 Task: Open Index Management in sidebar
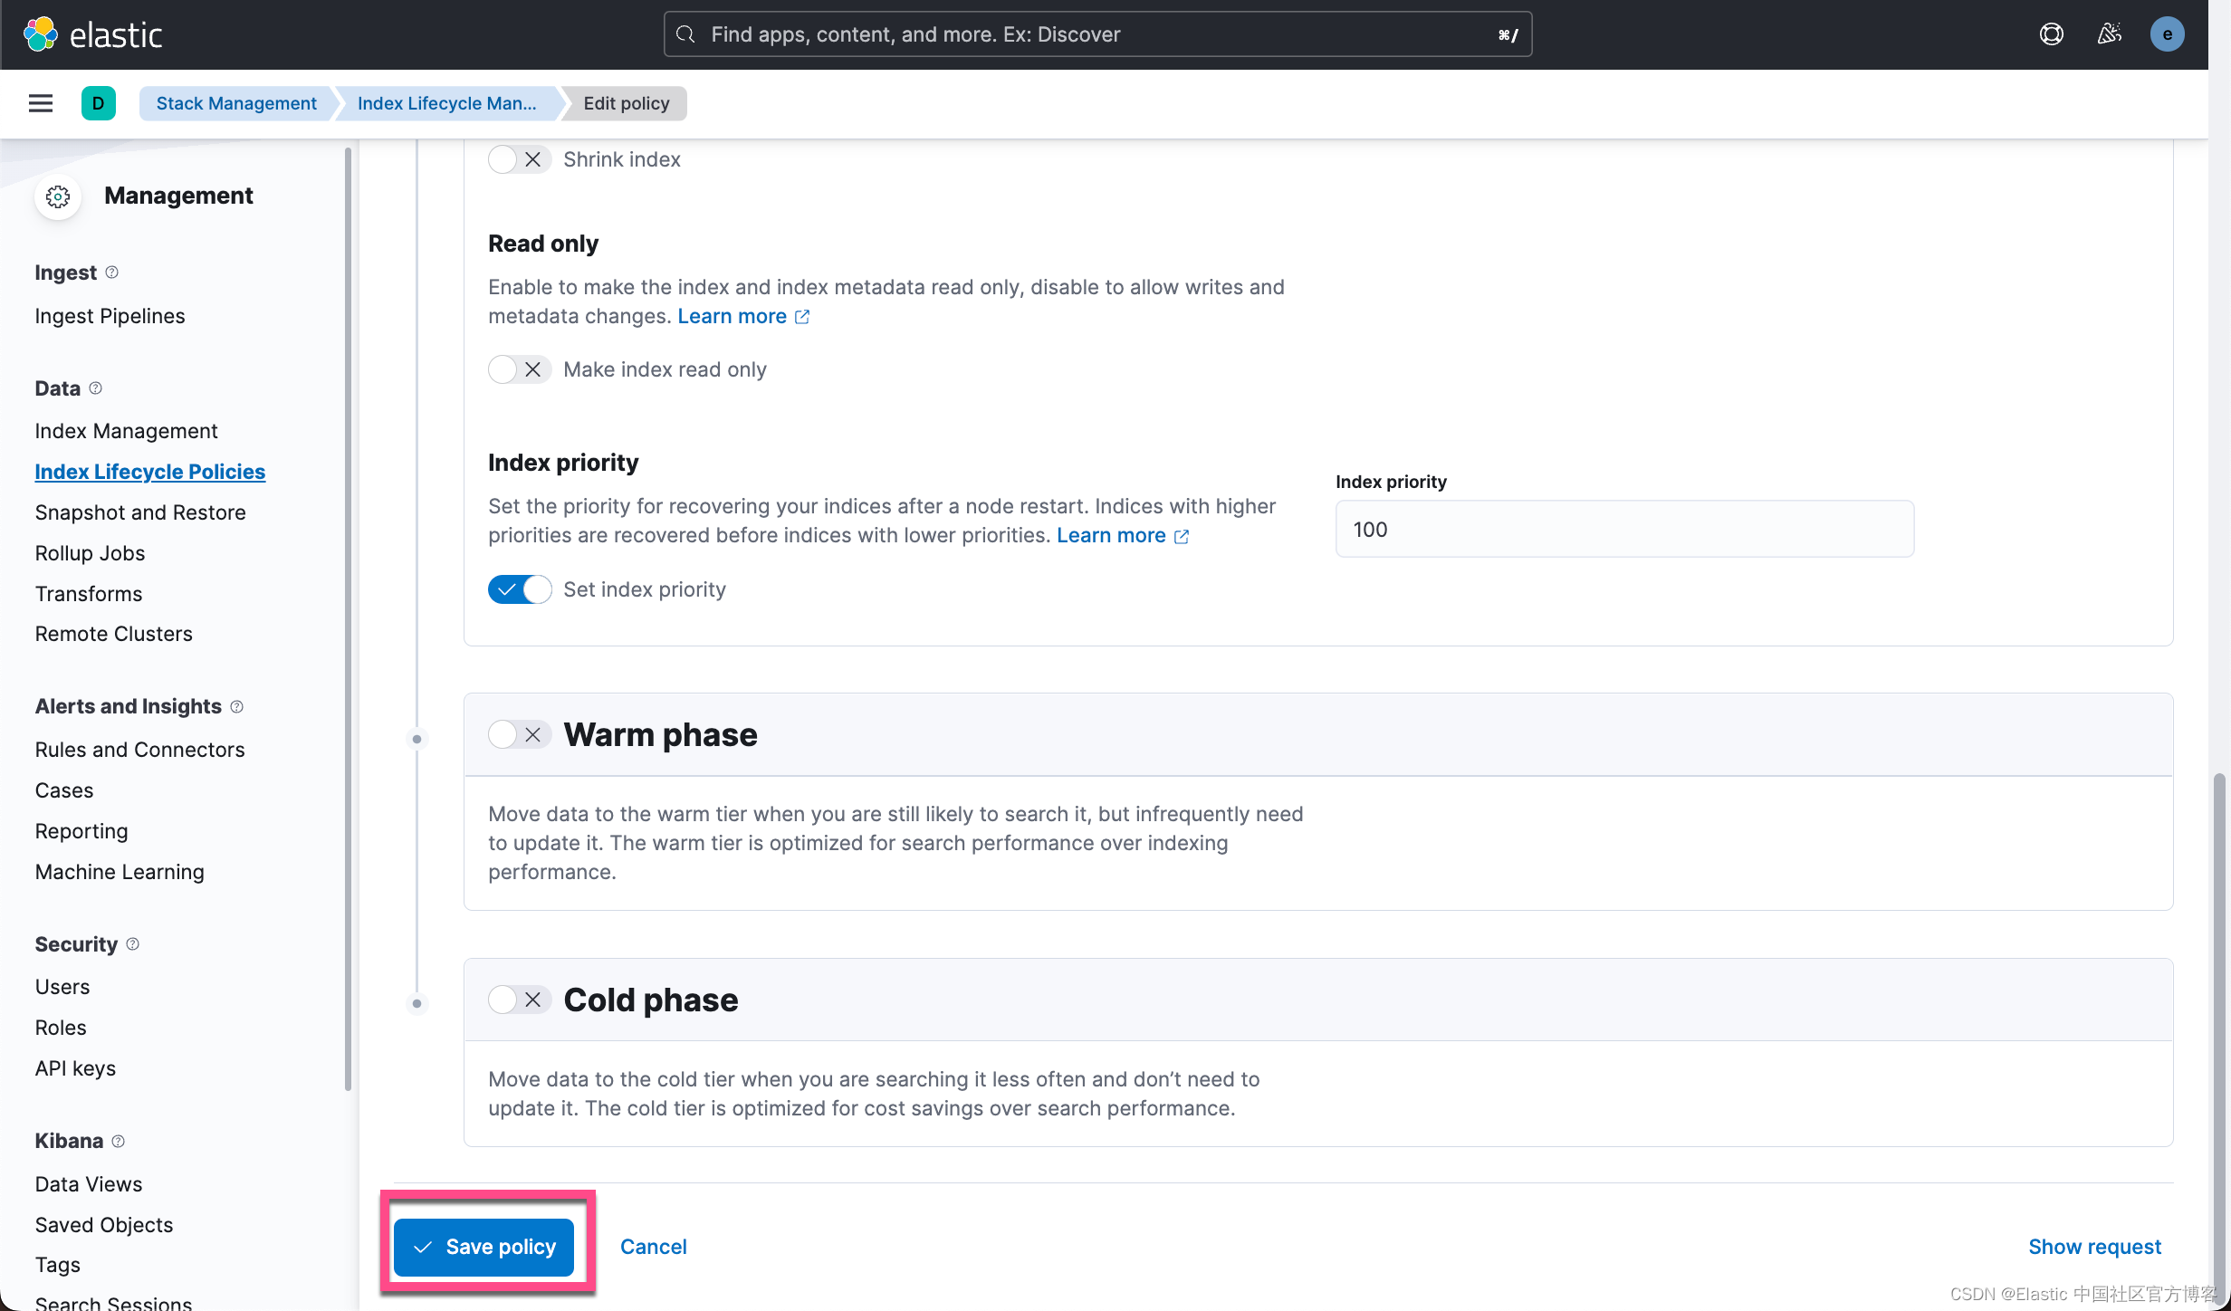[x=126, y=431]
